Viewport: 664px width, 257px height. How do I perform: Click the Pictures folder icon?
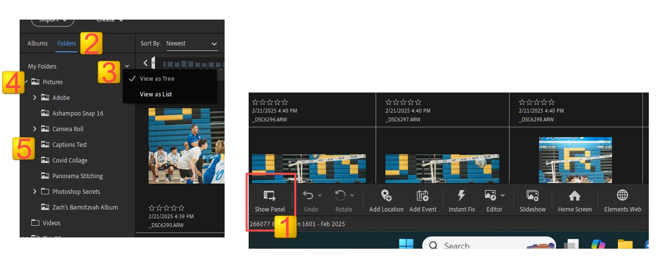tap(35, 82)
